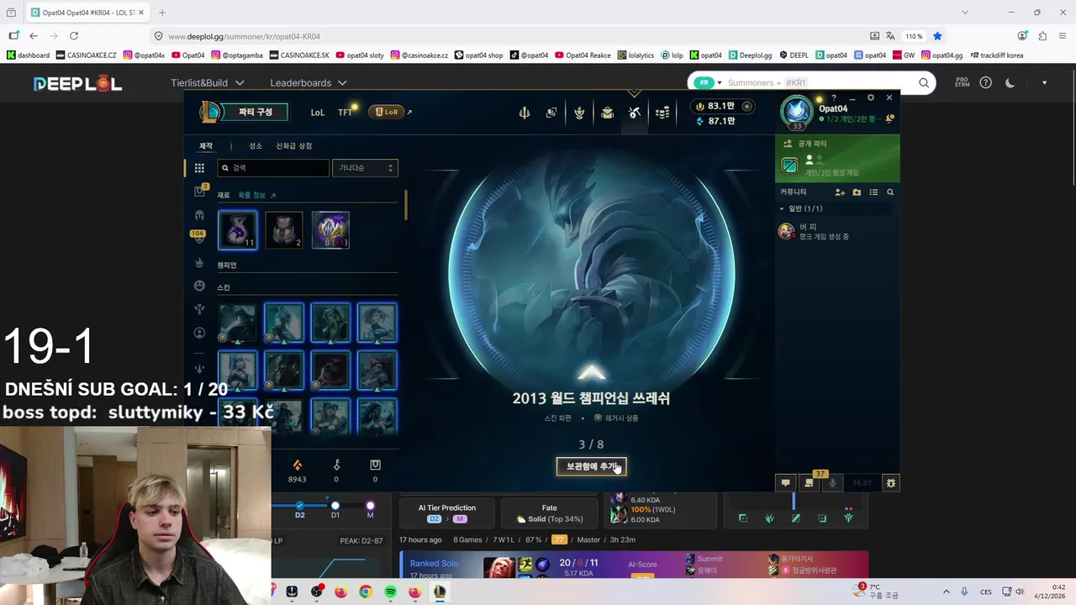Open the collection laurel icon in client

(x=579, y=113)
